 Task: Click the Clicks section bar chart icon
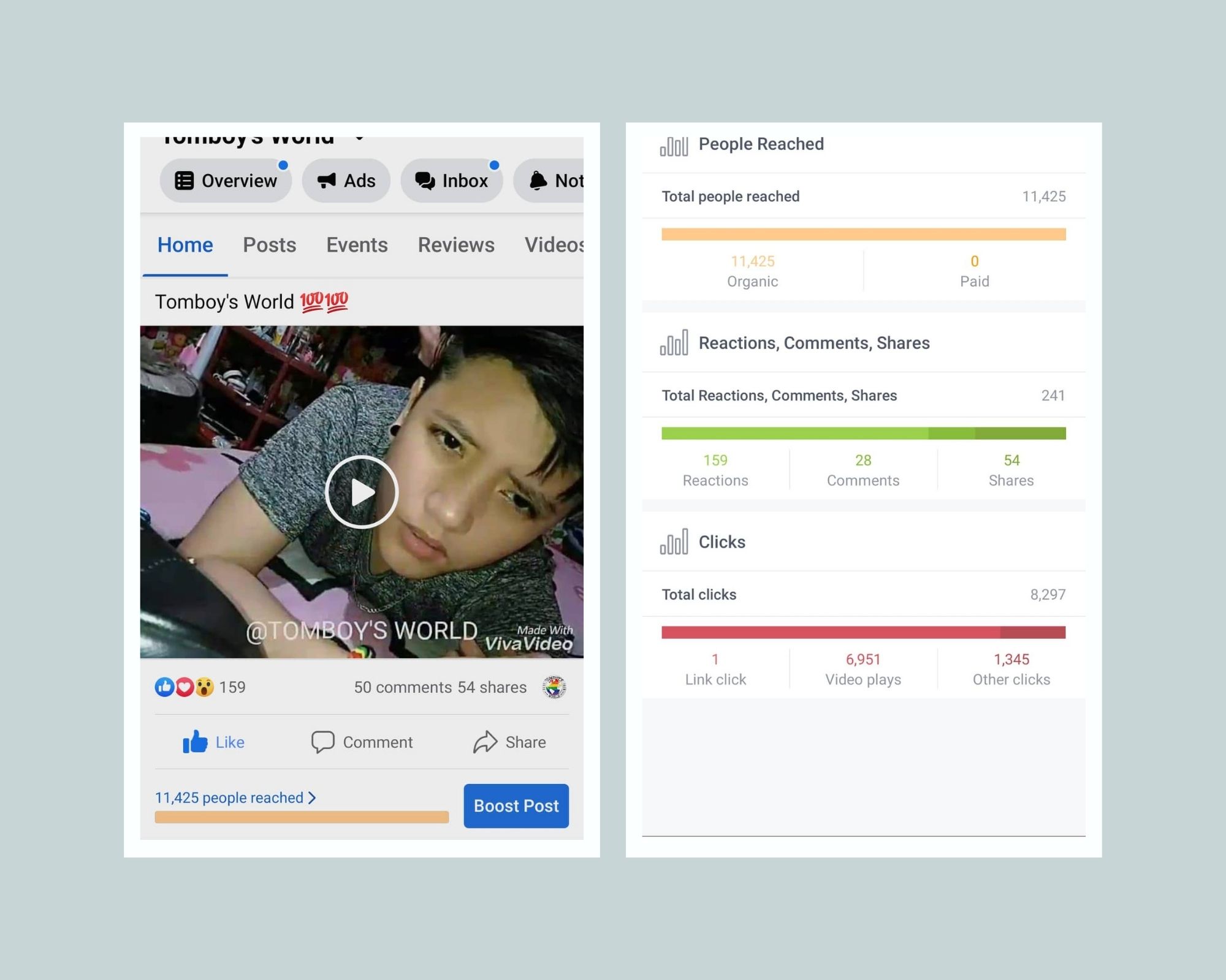[x=674, y=542]
